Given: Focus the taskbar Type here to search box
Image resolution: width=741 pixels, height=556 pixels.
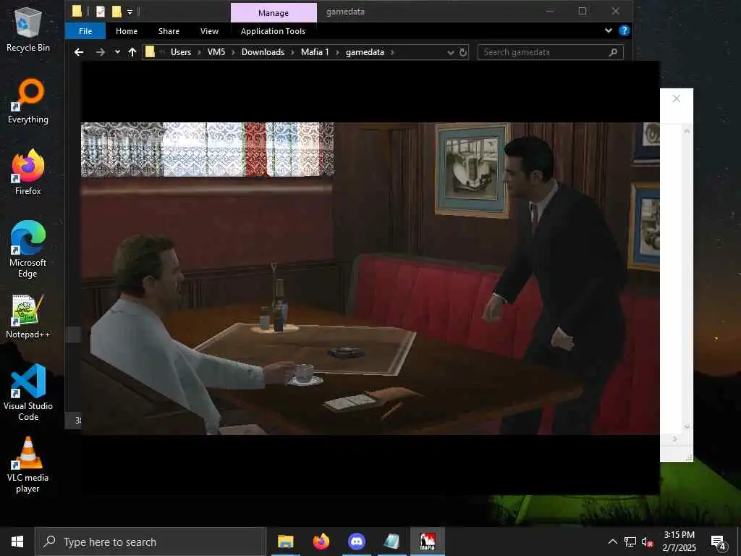Looking at the screenshot, I should [151, 542].
